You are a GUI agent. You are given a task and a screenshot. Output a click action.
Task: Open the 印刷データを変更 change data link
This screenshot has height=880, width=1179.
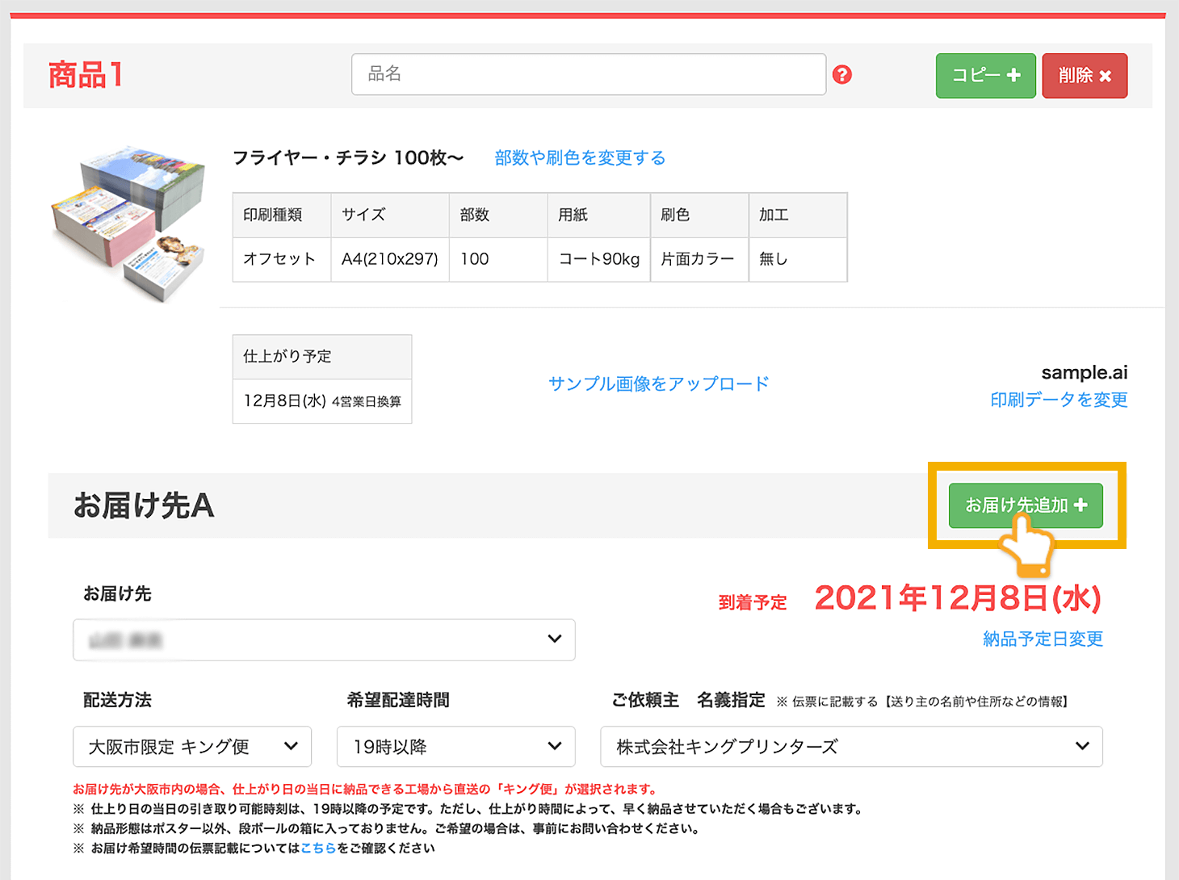pos(1059,400)
